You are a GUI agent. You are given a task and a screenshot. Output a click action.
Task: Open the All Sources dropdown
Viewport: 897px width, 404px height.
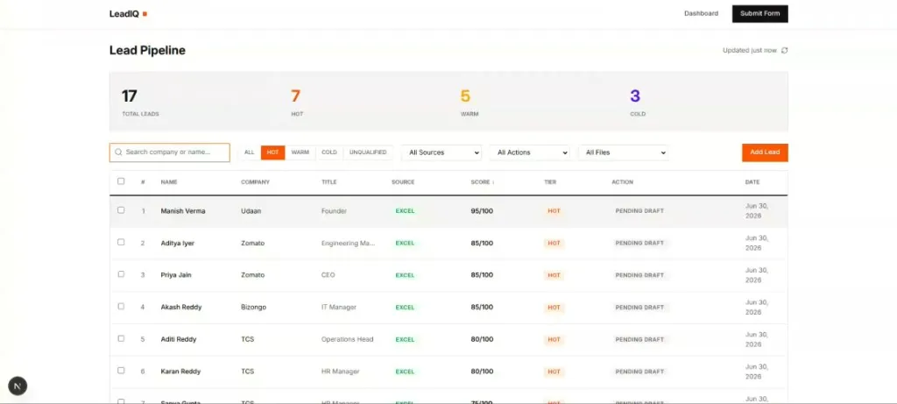tap(441, 152)
